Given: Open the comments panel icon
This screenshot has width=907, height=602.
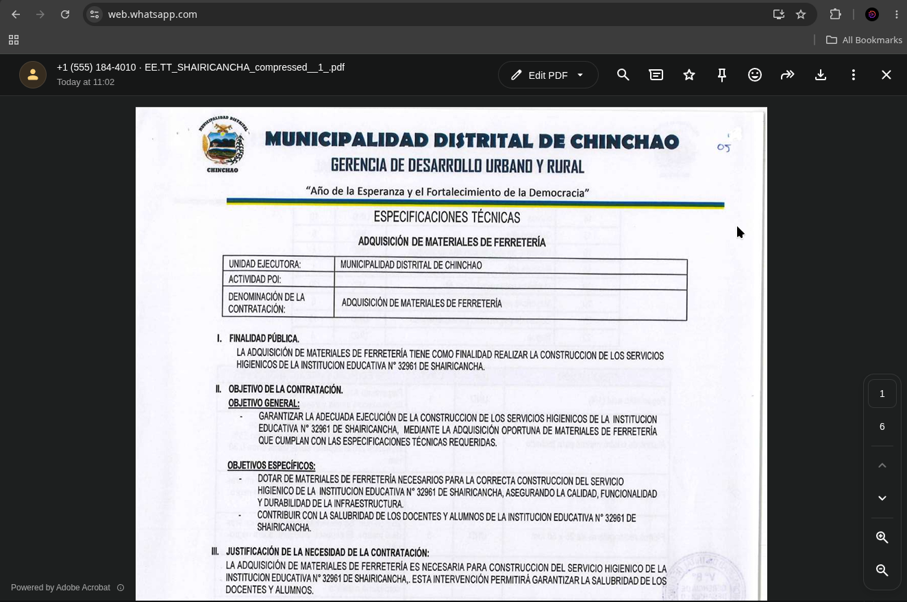Looking at the screenshot, I should point(656,75).
